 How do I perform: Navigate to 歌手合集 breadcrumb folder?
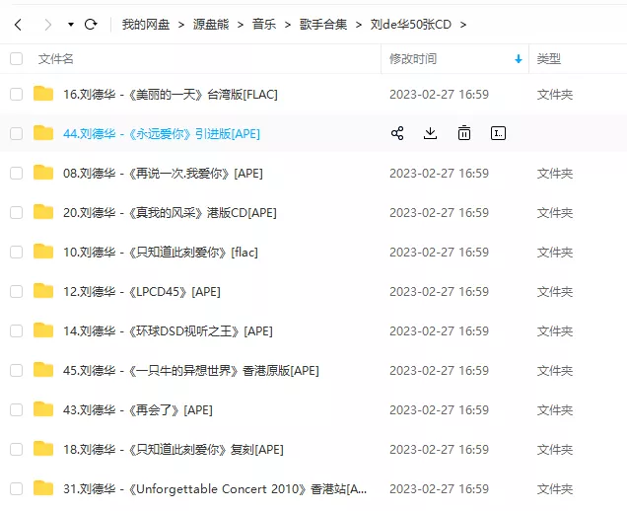click(x=323, y=24)
